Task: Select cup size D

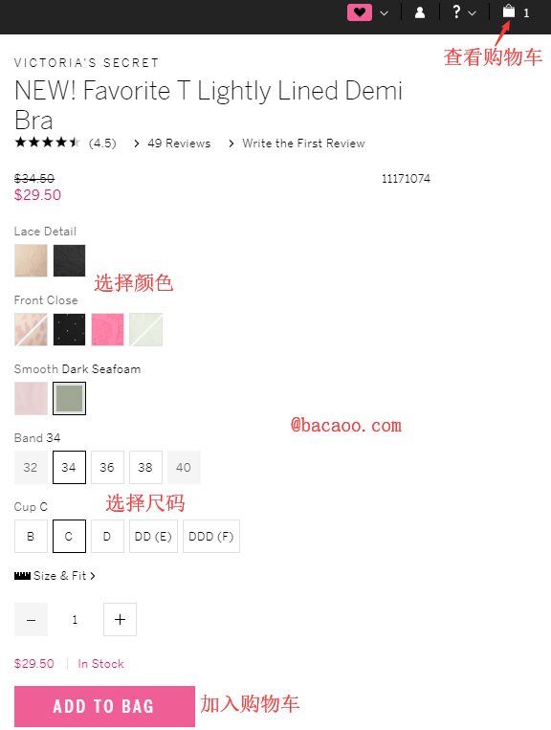Action: point(107,537)
